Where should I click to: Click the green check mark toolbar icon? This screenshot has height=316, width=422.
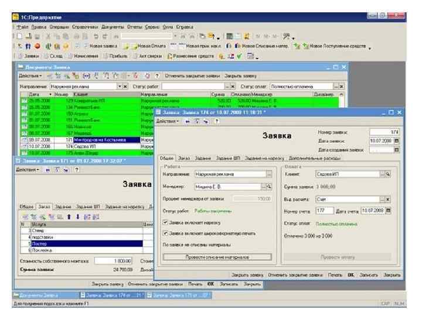coord(239,56)
